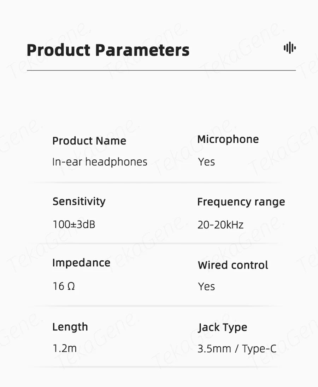318x387 pixels.
Task: Select the Wired control label
Action: tap(233, 265)
